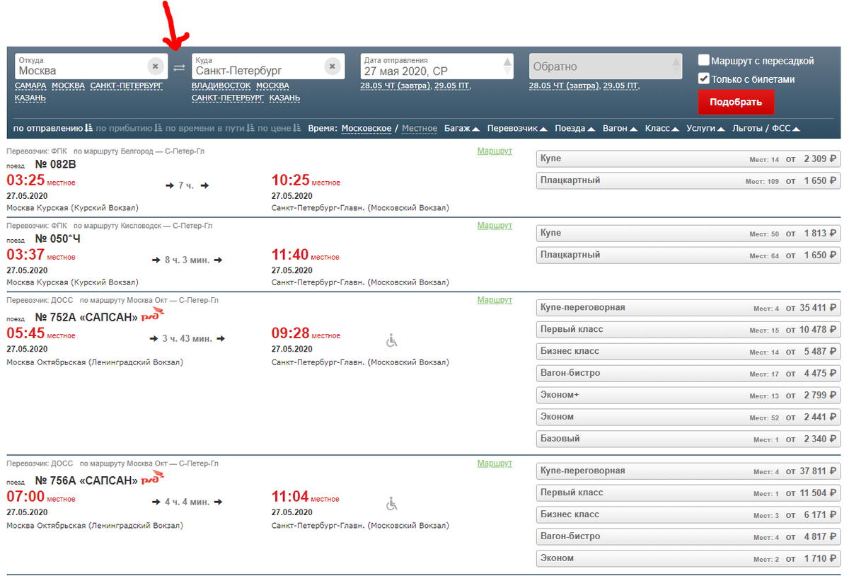Viewport: 849px width, 576px height.
Task: Click the RZD logo next to 756A Сапсан
Action: [154, 478]
